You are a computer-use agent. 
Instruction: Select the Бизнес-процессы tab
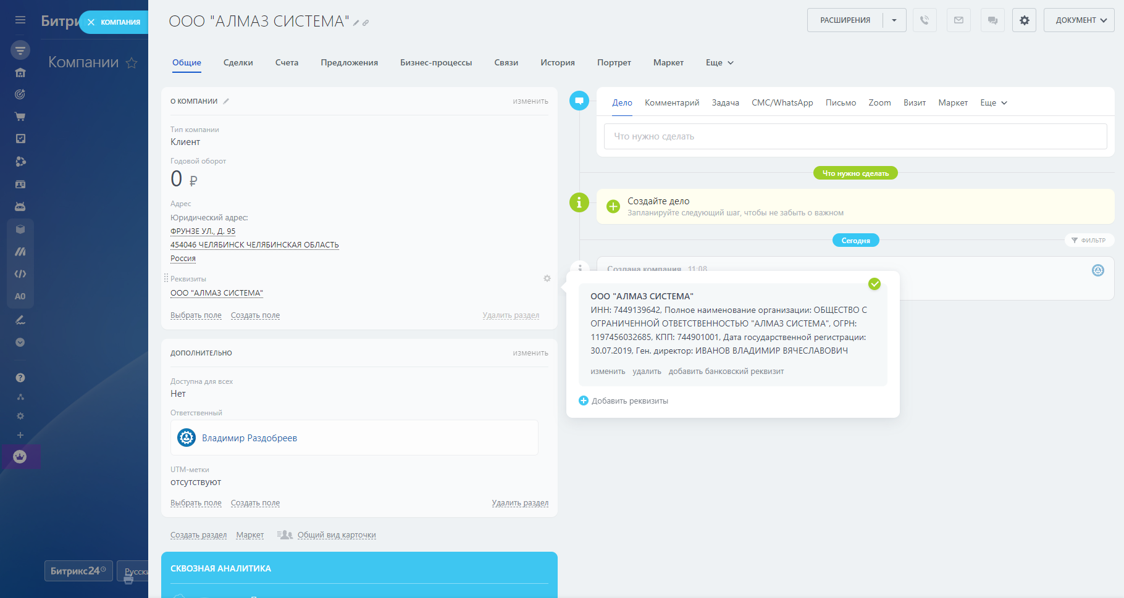coord(436,62)
